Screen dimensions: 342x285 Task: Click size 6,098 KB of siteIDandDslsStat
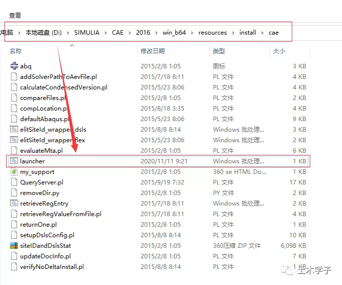[x=293, y=245]
